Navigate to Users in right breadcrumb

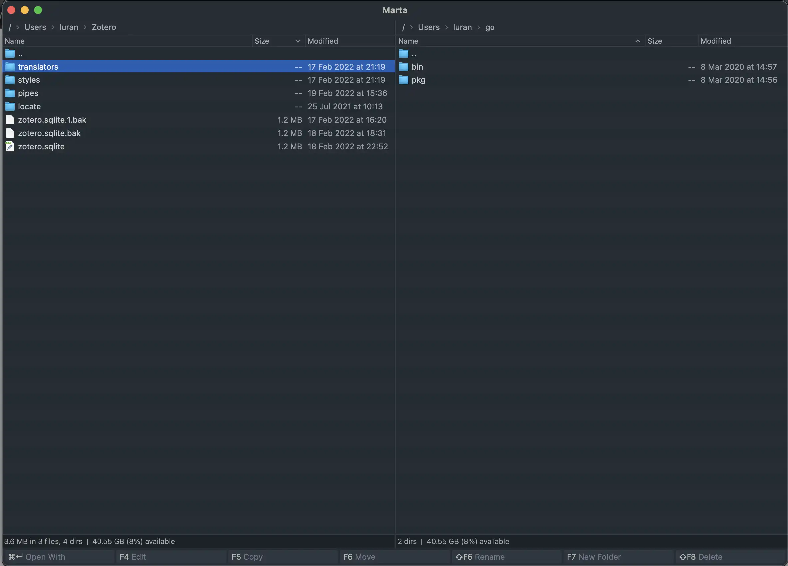point(428,27)
